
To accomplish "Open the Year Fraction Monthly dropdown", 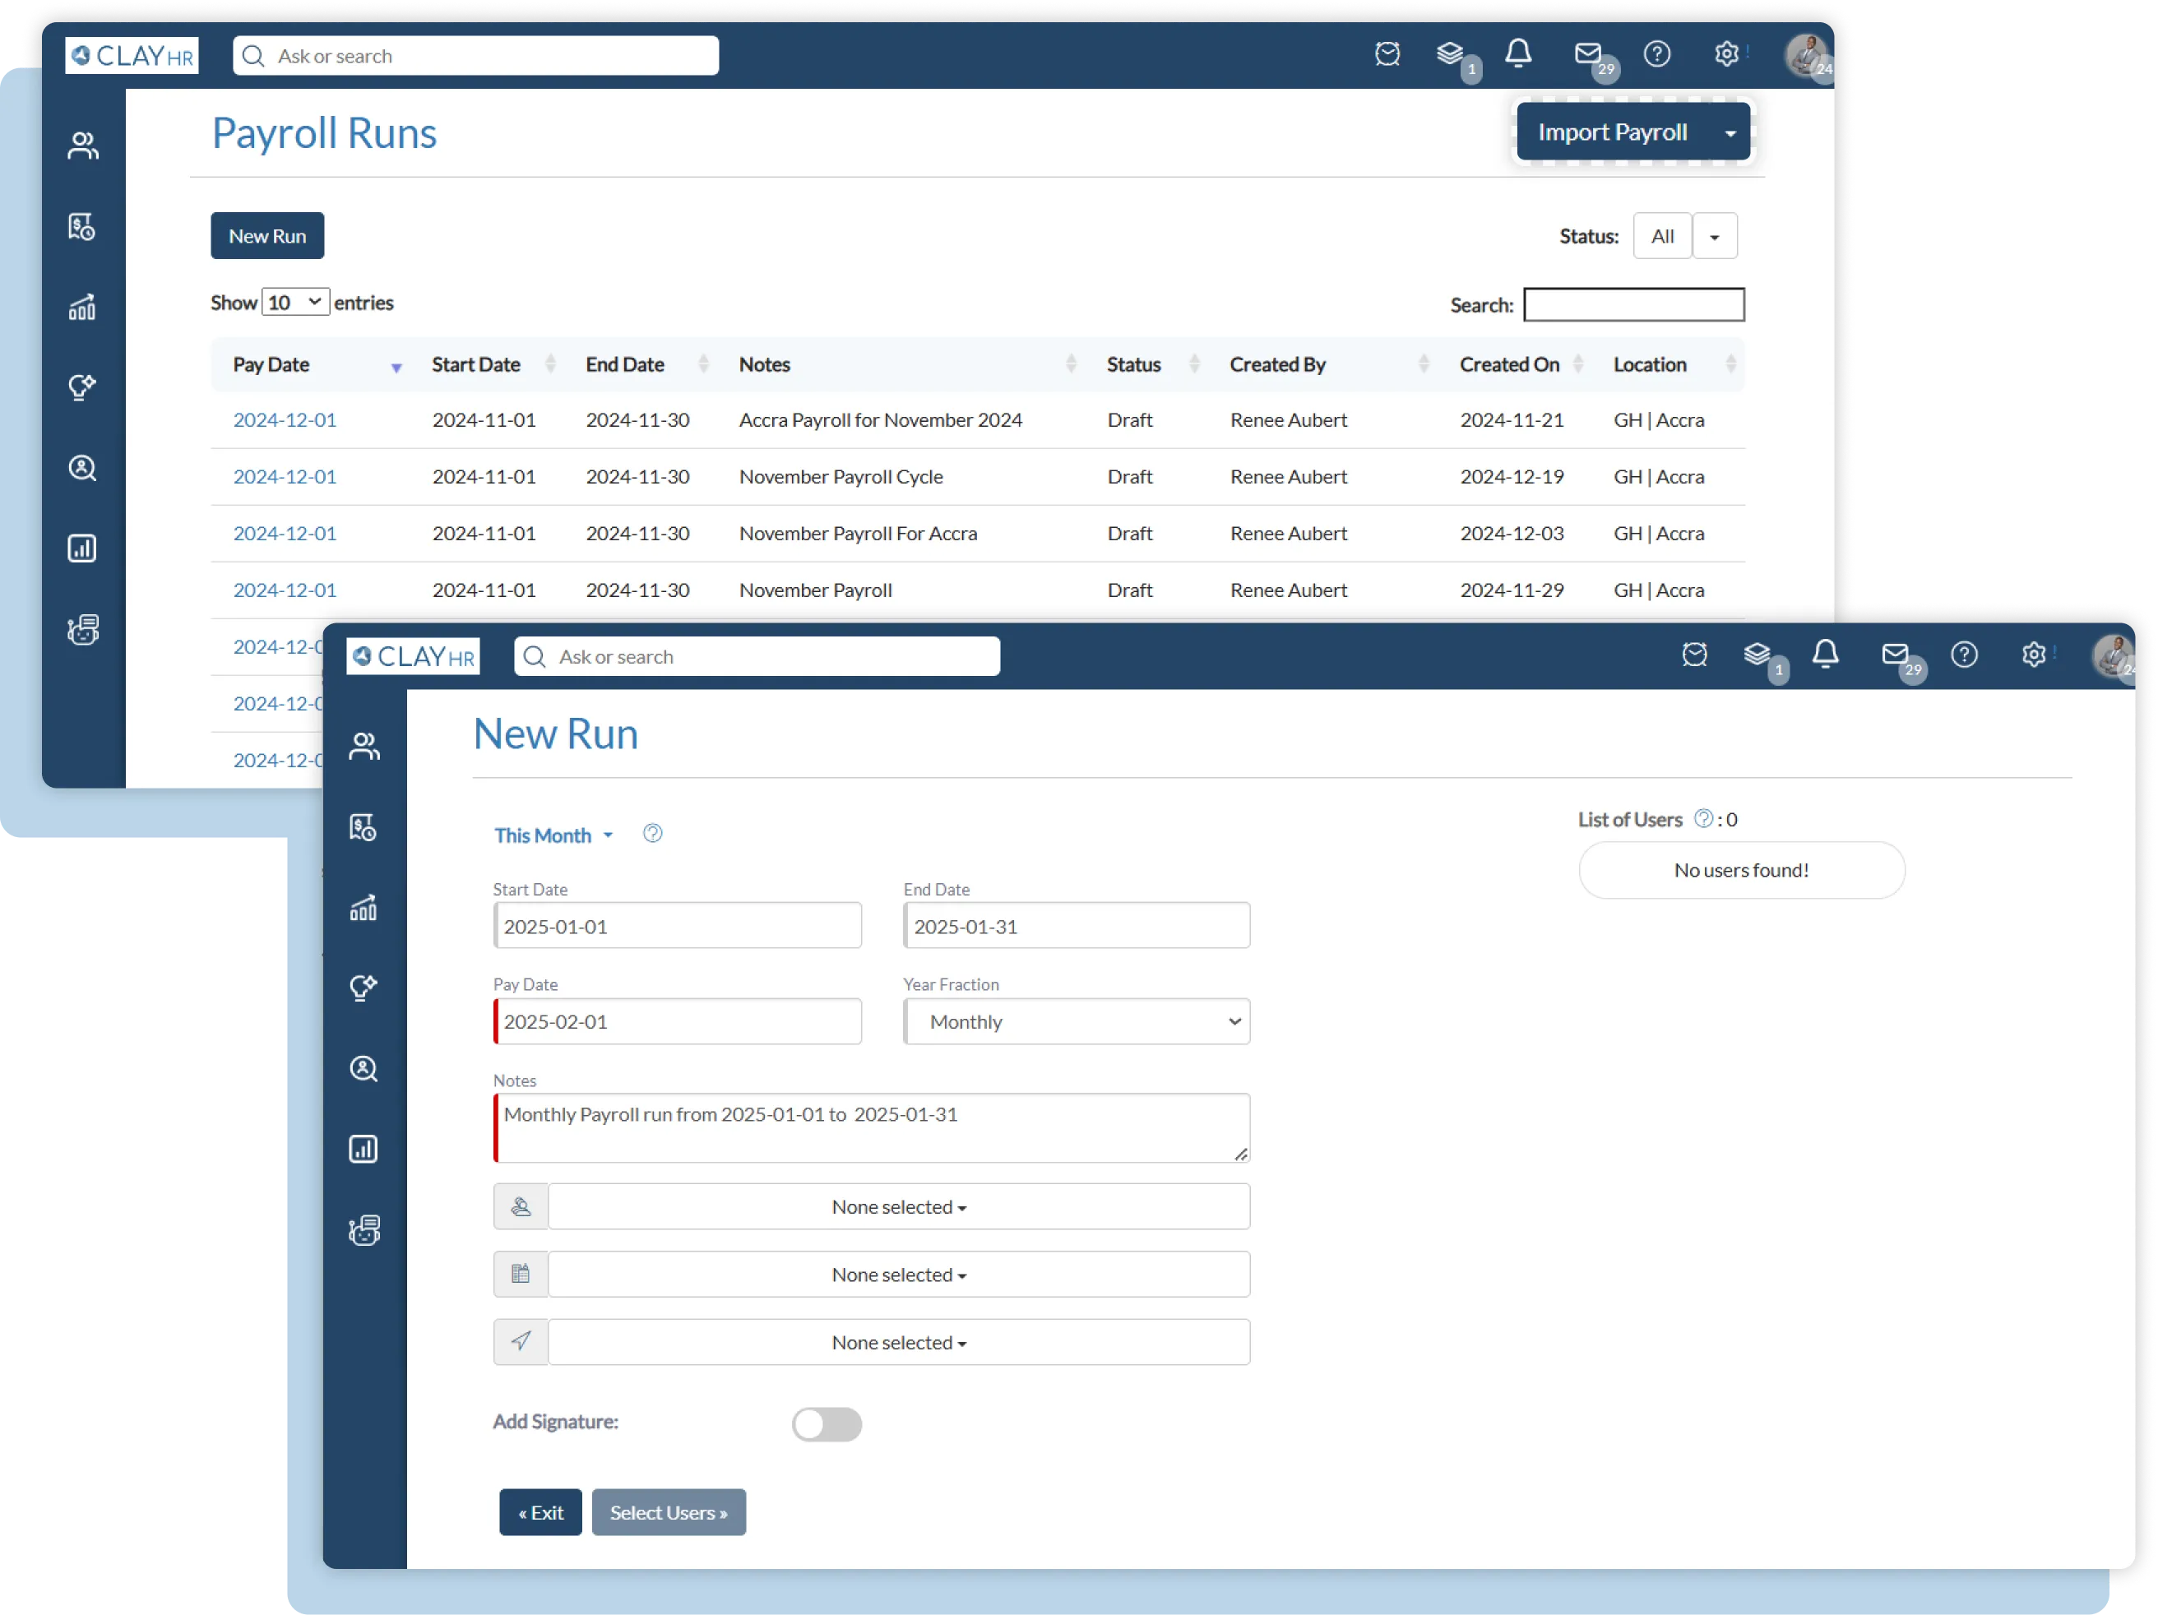I will tap(1076, 1021).
